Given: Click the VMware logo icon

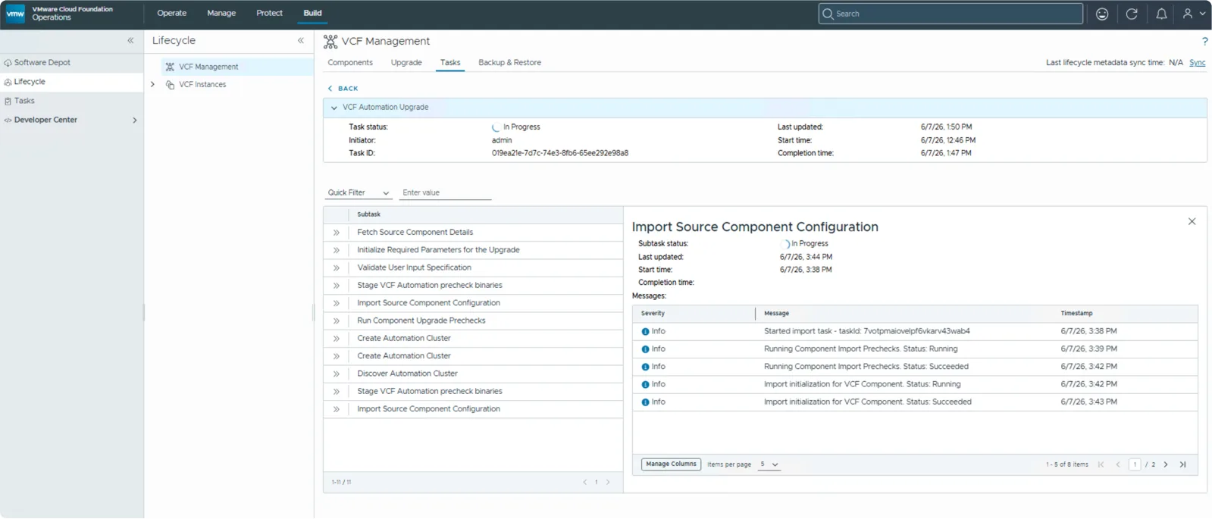Looking at the screenshot, I should point(15,14).
